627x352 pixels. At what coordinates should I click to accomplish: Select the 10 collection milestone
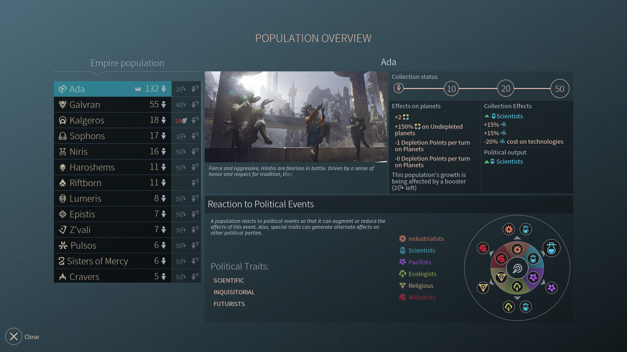point(451,89)
